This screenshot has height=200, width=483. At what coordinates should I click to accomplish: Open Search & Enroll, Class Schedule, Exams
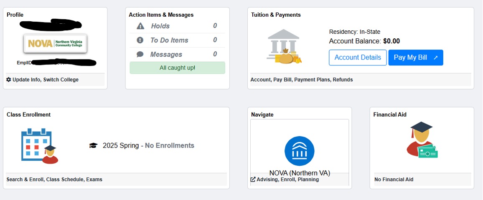click(54, 180)
